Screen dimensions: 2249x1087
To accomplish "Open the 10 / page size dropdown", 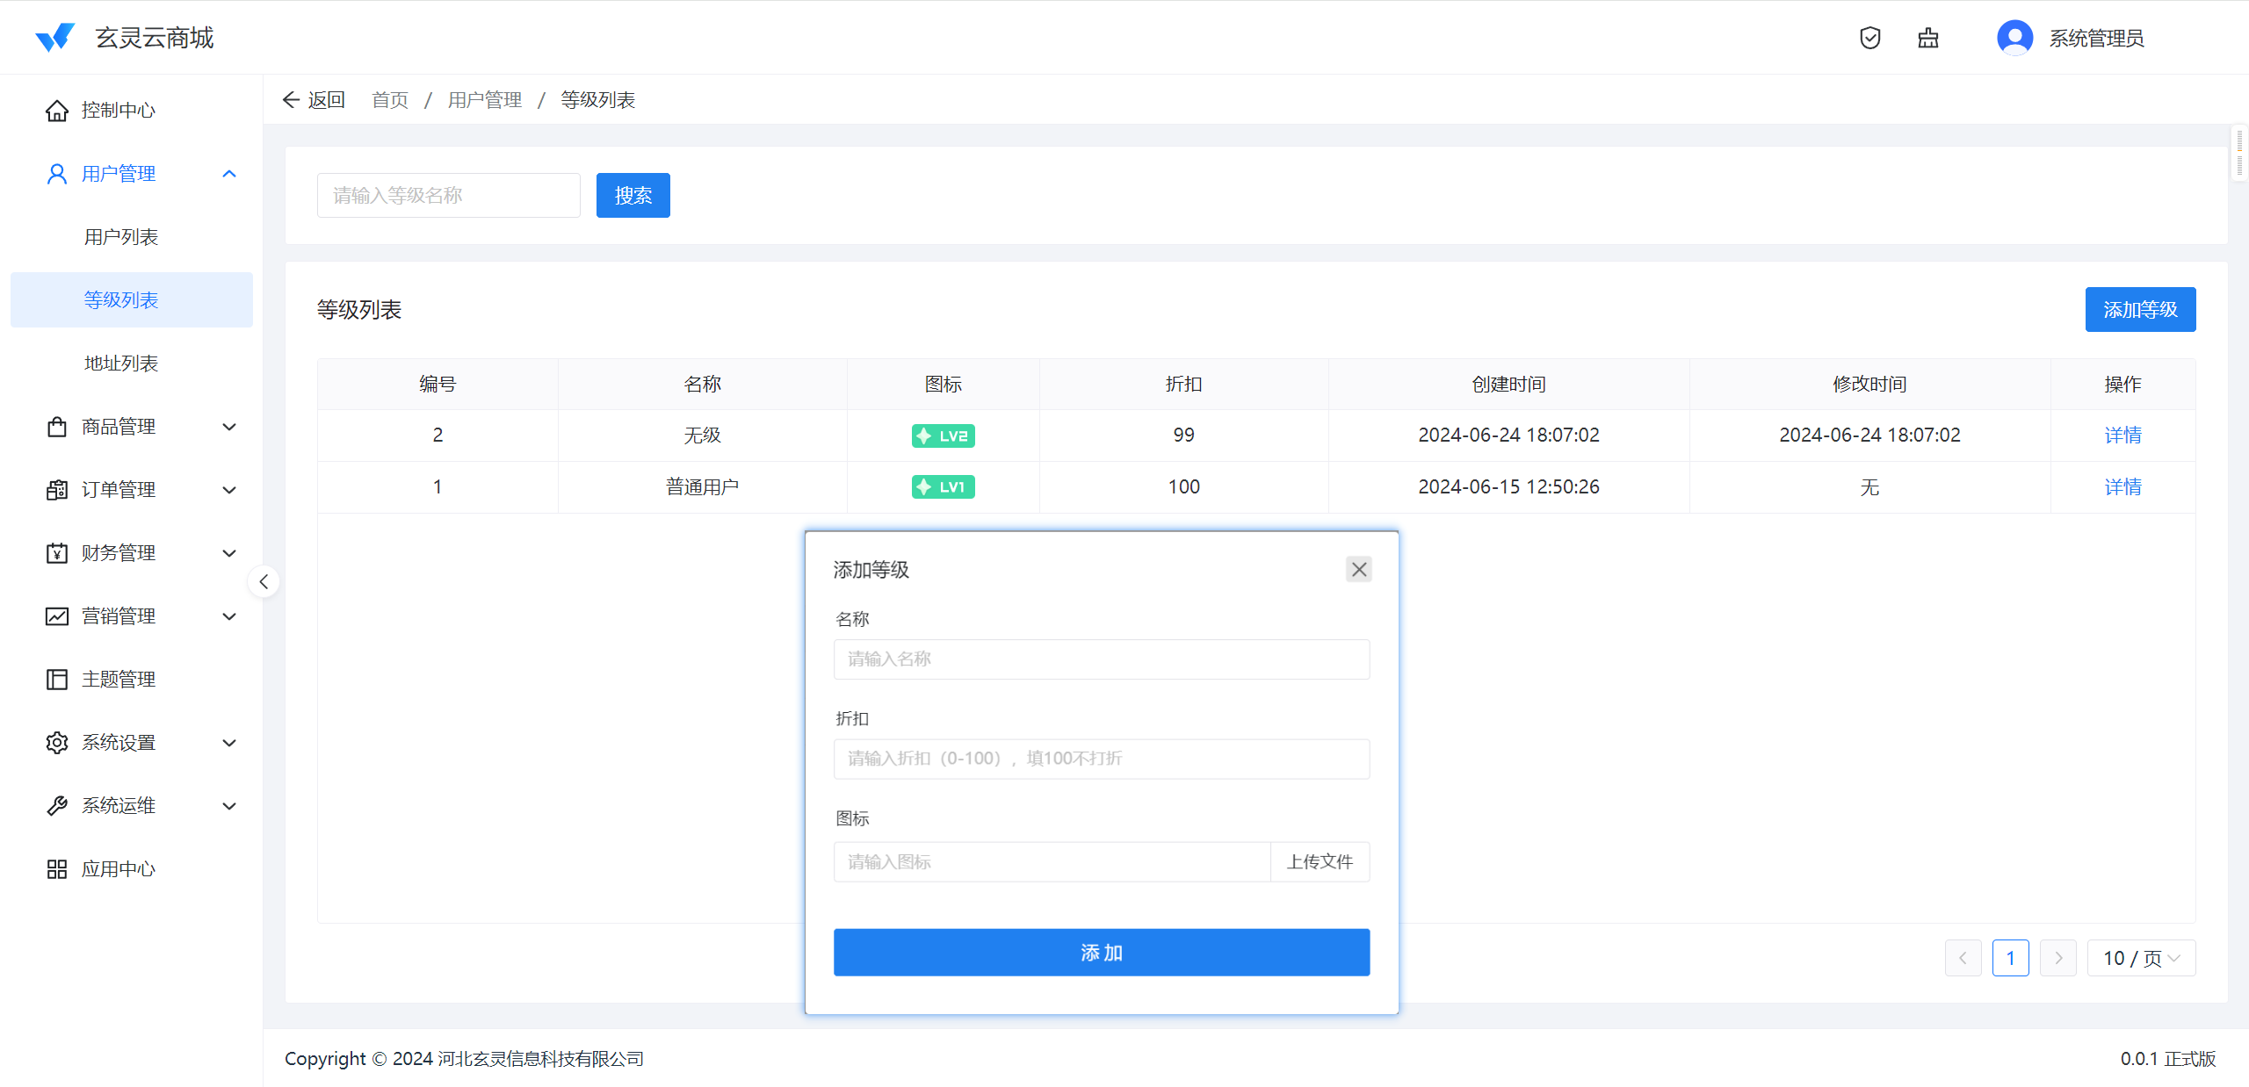I will tap(2141, 958).
